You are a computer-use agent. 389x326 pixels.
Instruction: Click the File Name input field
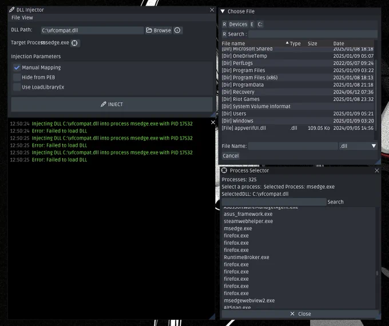click(293, 146)
